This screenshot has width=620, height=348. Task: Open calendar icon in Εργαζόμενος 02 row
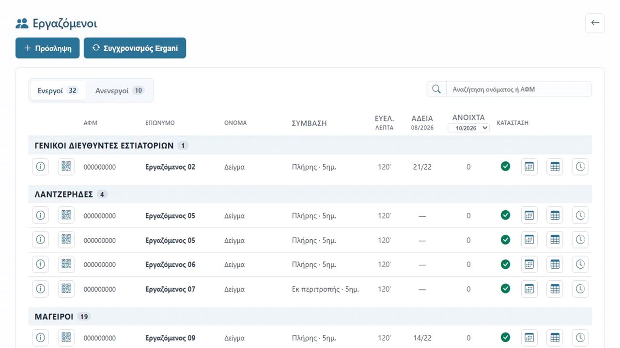tap(529, 167)
